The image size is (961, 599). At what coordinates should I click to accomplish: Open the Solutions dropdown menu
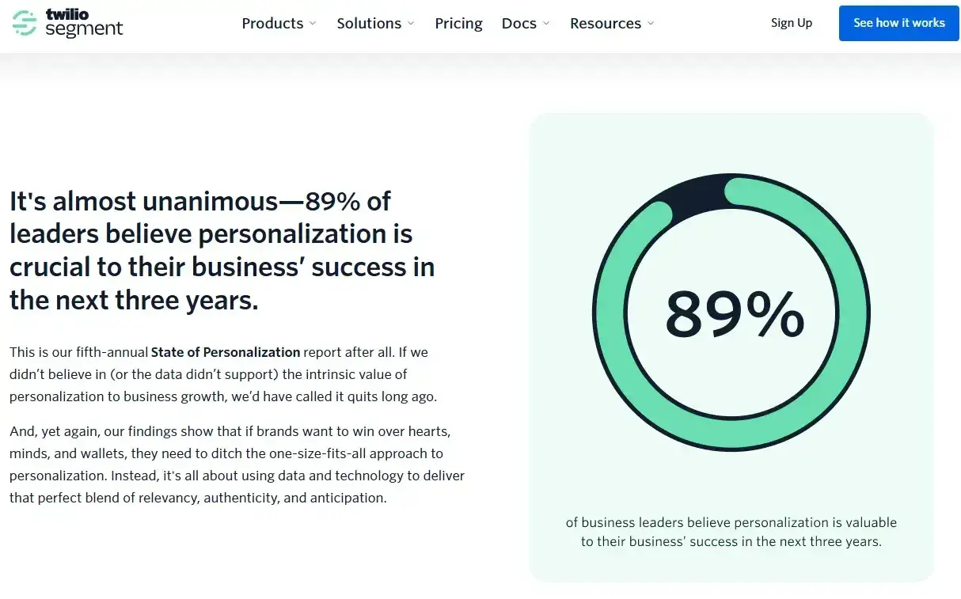(x=375, y=24)
